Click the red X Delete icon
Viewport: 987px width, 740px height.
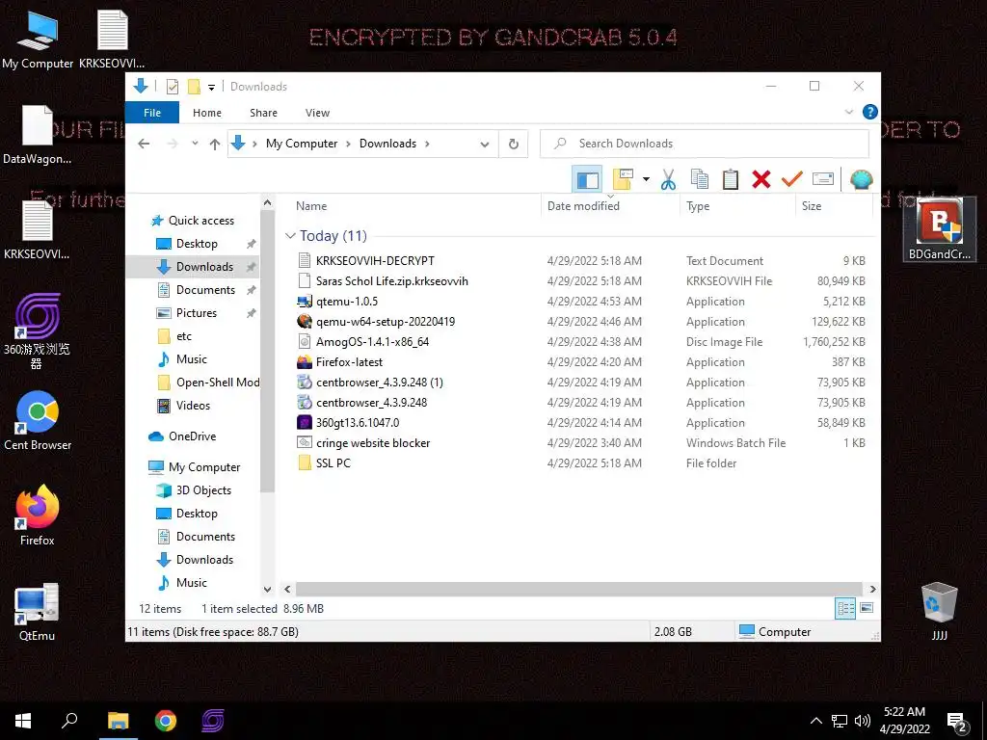click(x=761, y=179)
